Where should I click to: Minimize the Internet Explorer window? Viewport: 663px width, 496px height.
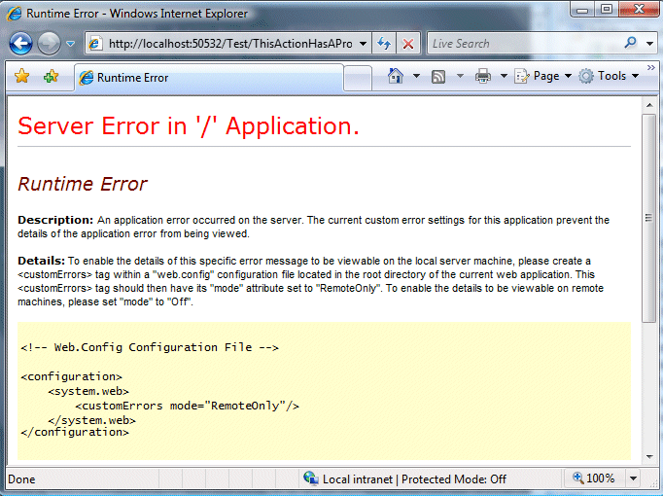[582, 9]
